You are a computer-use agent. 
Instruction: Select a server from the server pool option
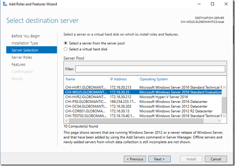coord(95,43)
